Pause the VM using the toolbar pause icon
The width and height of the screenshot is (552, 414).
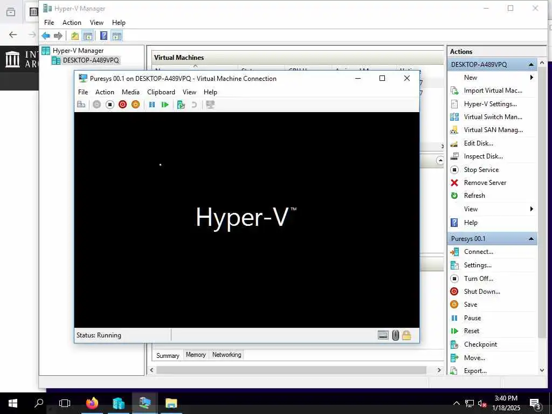coord(152,105)
